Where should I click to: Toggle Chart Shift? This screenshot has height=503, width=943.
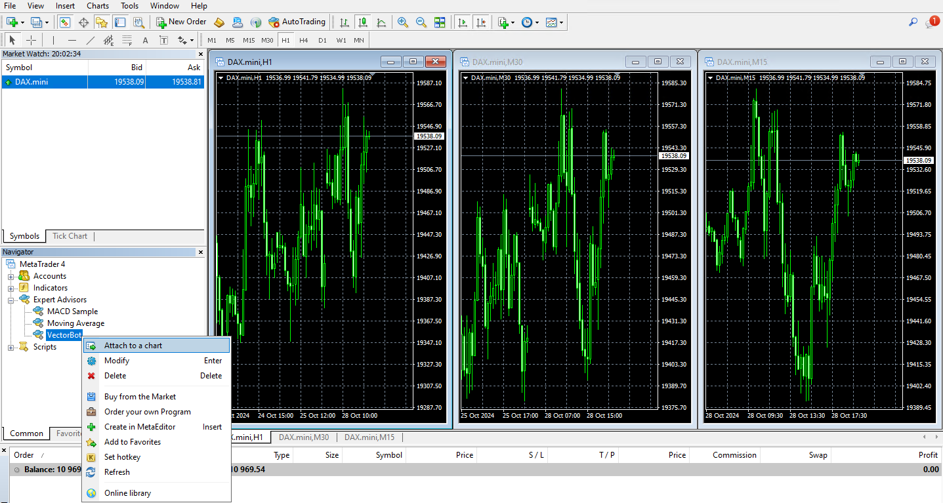[x=481, y=22]
